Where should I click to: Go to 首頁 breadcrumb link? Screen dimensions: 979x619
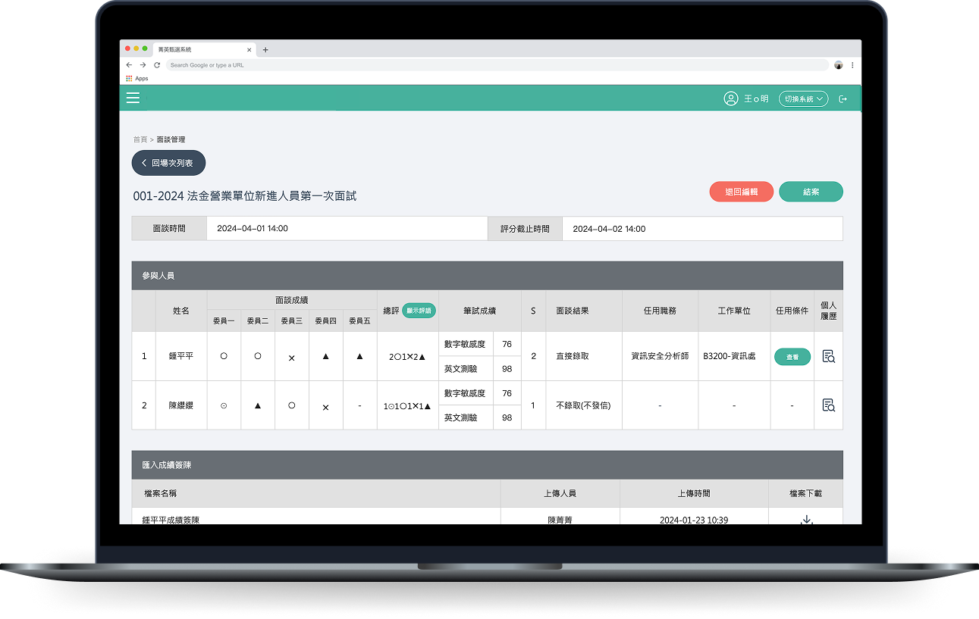tap(140, 139)
